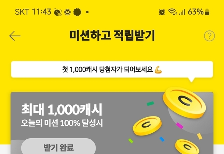Tap the 오늘의 미션 100% 달성시 text
The image size is (224, 154).
point(62,123)
